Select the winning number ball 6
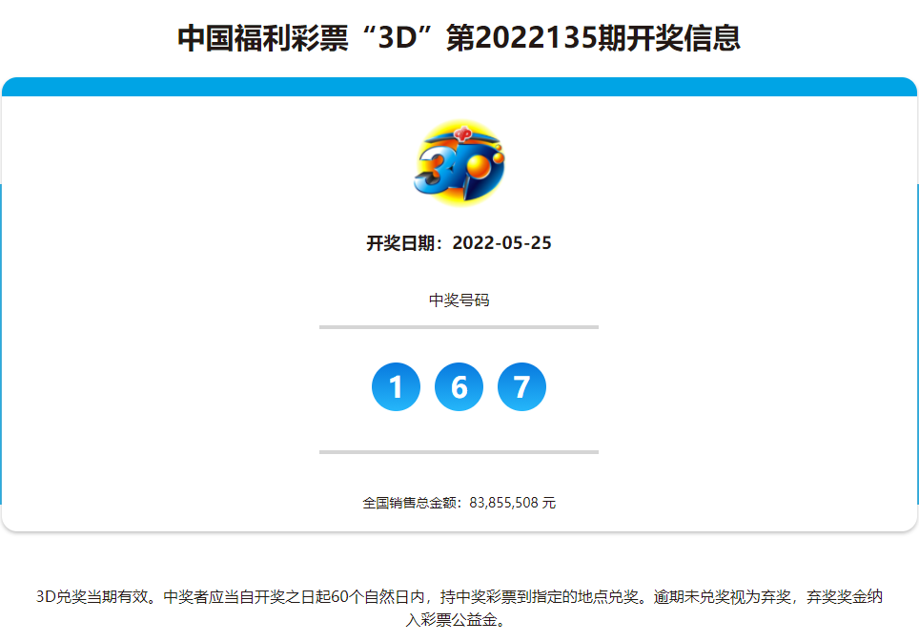 coord(459,387)
